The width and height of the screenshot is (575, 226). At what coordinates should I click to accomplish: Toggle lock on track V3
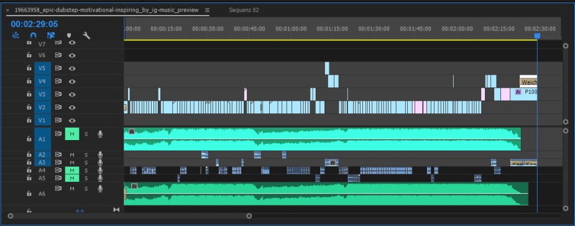pos(29,94)
